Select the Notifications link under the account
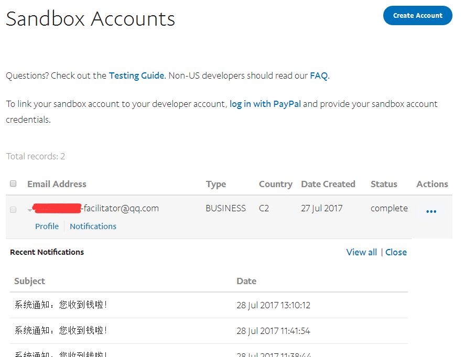The width and height of the screenshot is (464, 357). (93, 226)
